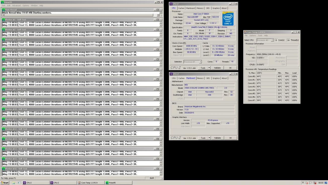This screenshot has width=328, height=185.
Task: Click Frequency field in Core Temp
Action: point(277,54)
